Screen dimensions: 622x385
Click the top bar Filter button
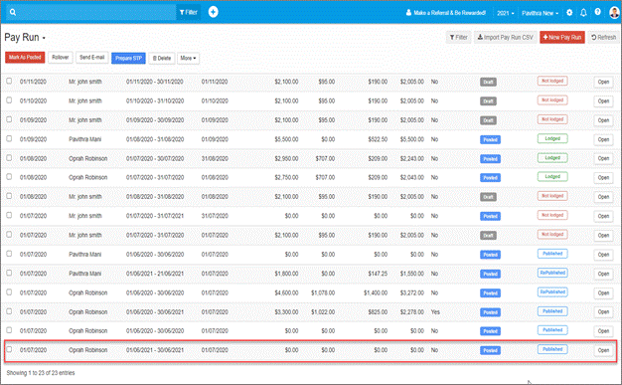pyautogui.click(x=189, y=12)
